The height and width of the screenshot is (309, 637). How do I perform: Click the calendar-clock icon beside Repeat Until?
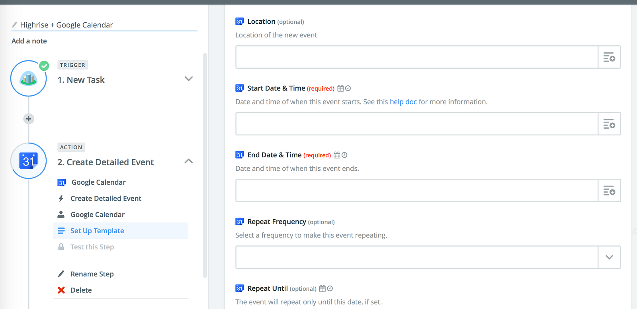coord(326,288)
